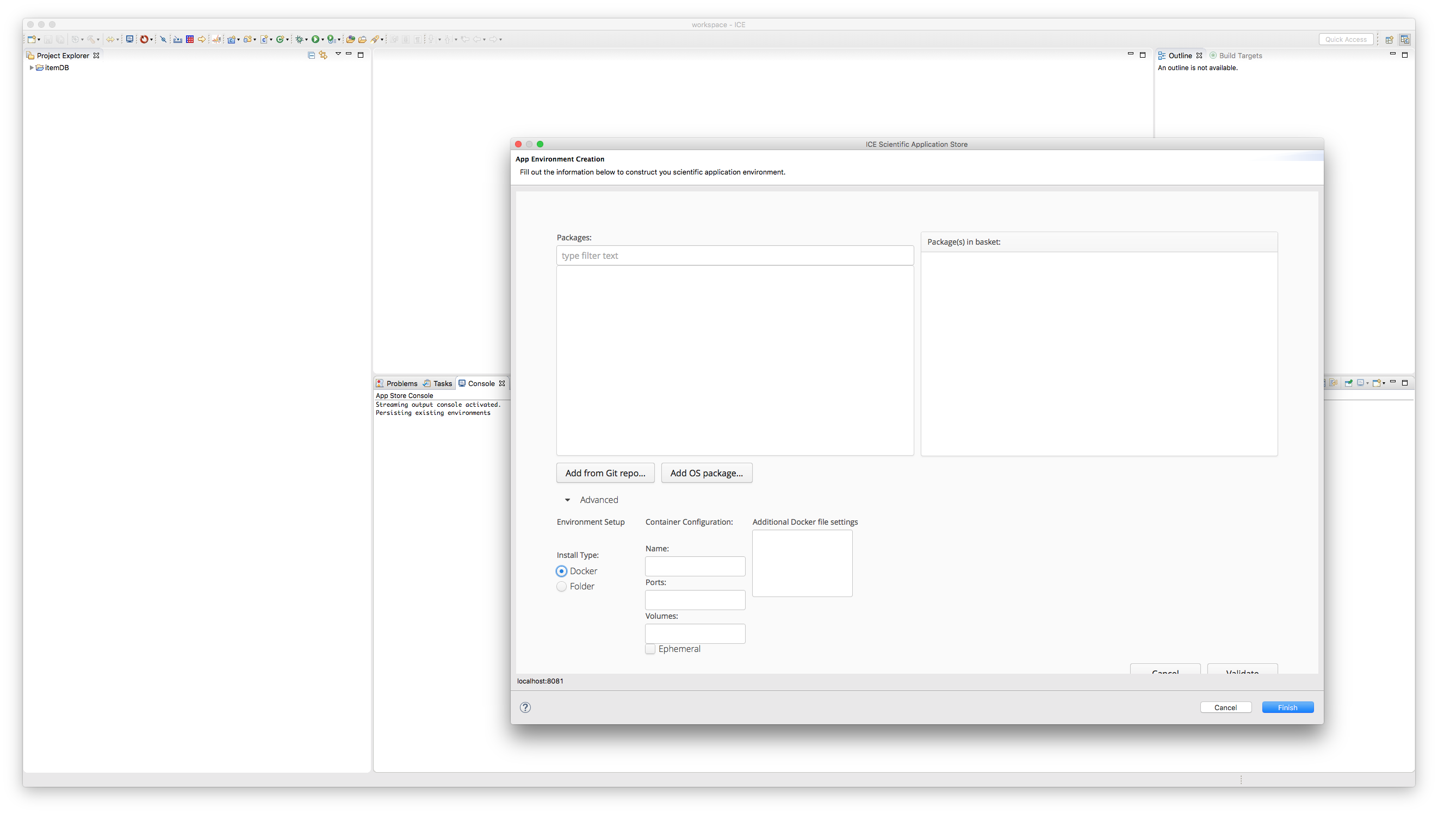This screenshot has height=814, width=1438.
Task: Select the Docker install type
Action: [561, 571]
